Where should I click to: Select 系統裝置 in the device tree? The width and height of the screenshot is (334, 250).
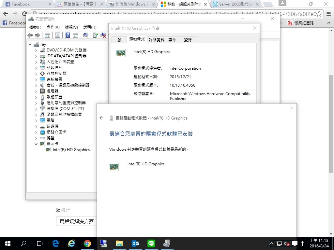point(54,79)
